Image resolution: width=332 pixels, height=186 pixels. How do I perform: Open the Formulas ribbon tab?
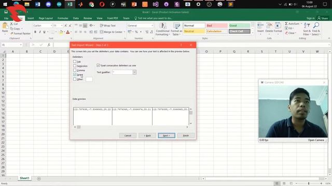(63, 19)
